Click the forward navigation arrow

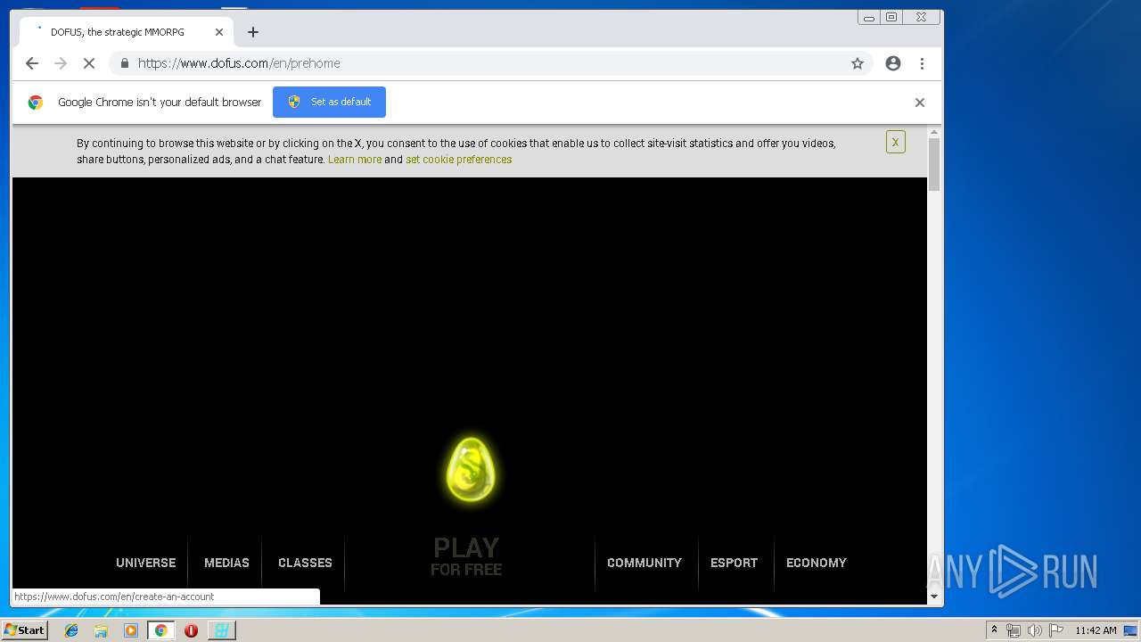point(61,63)
